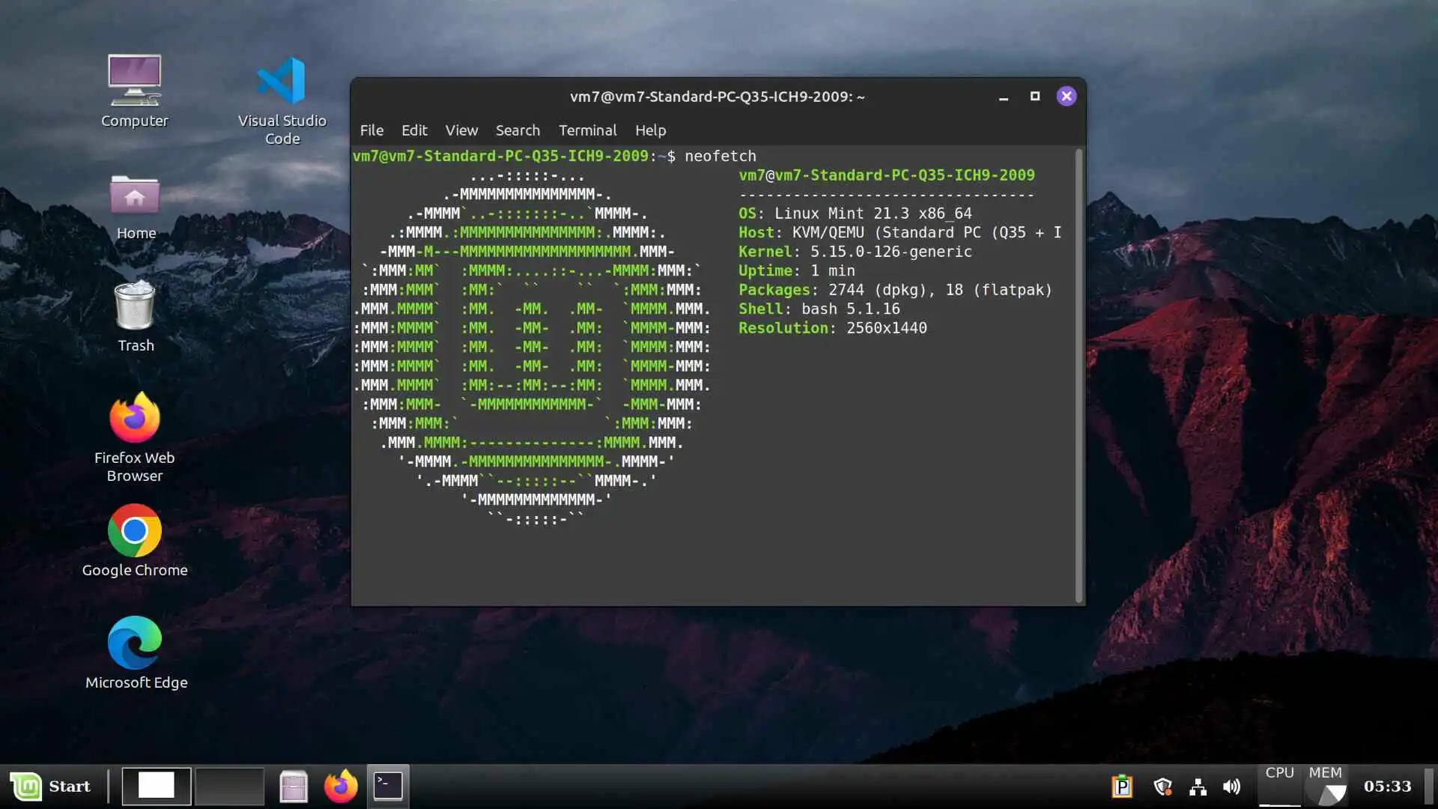Open the network connections tray icon
Viewport: 1438px width, 809px height.
[x=1198, y=787]
